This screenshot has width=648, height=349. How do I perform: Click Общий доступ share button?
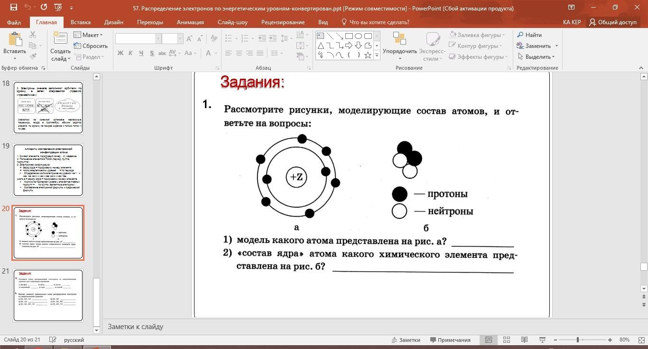pyautogui.click(x=612, y=22)
